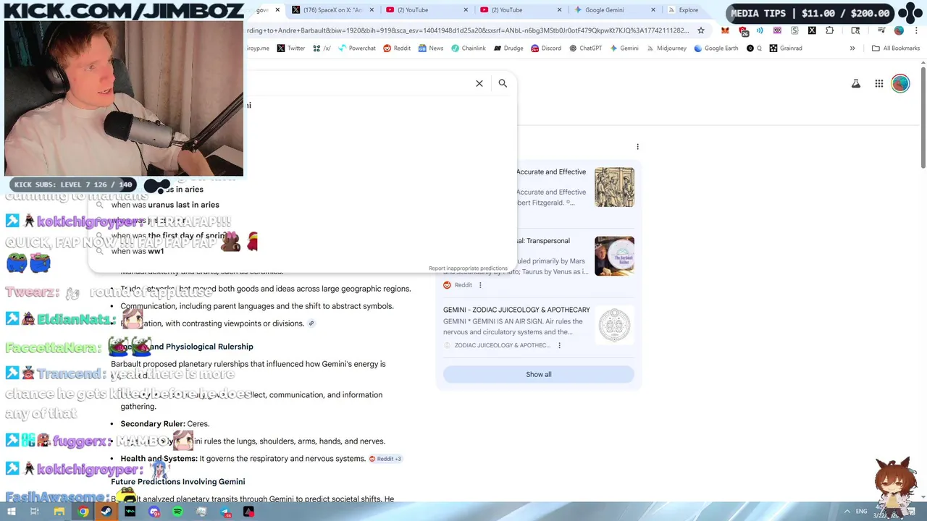This screenshot has height=521, width=927.
Task: Expand the hidden bookmarks overflow chevron
Action: click(x=852, y=48)
